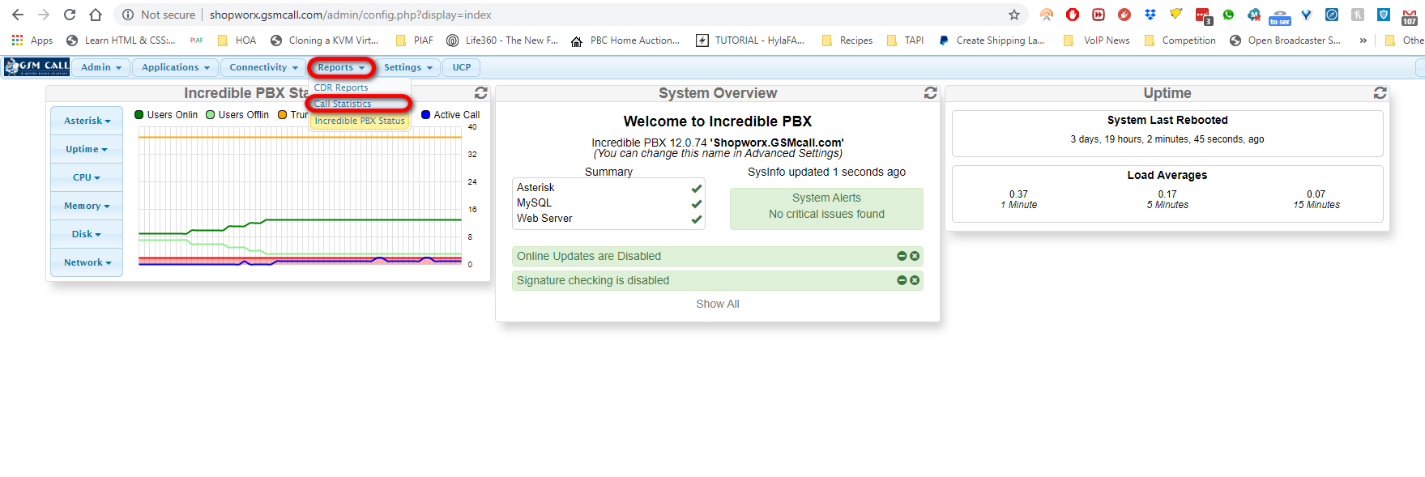Open the Life360 bookmark
This screenshot has width=1425, height=477.
(502, 40)
